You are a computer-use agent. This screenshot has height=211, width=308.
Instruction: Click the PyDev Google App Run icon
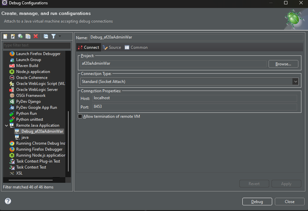point(12,107)
